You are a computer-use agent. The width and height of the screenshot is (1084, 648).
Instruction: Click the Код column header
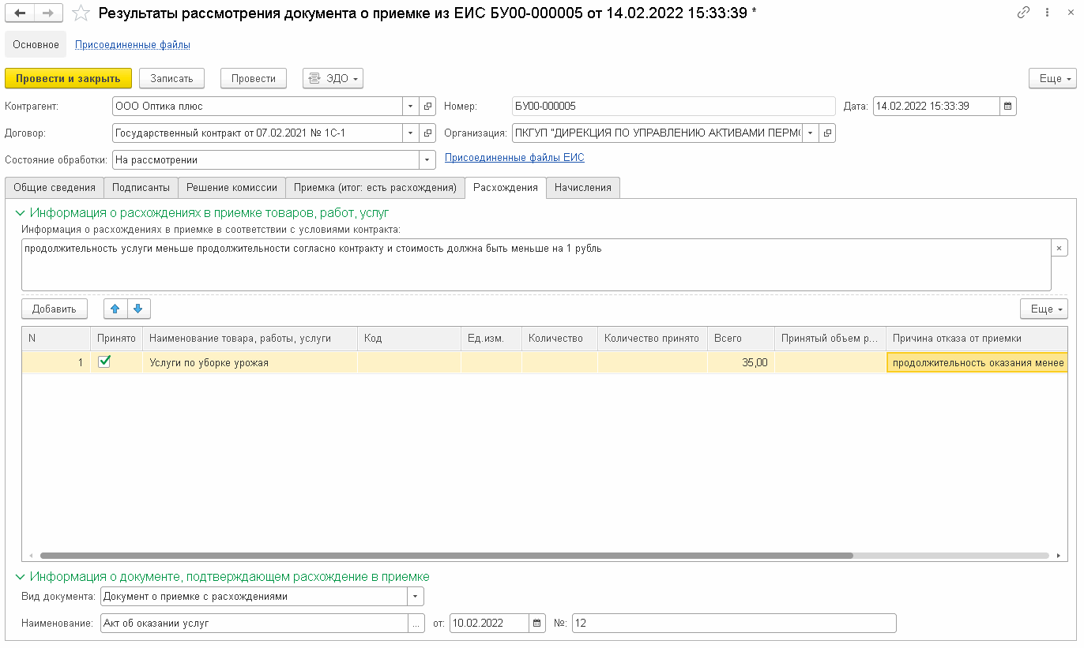click(409, 338)
